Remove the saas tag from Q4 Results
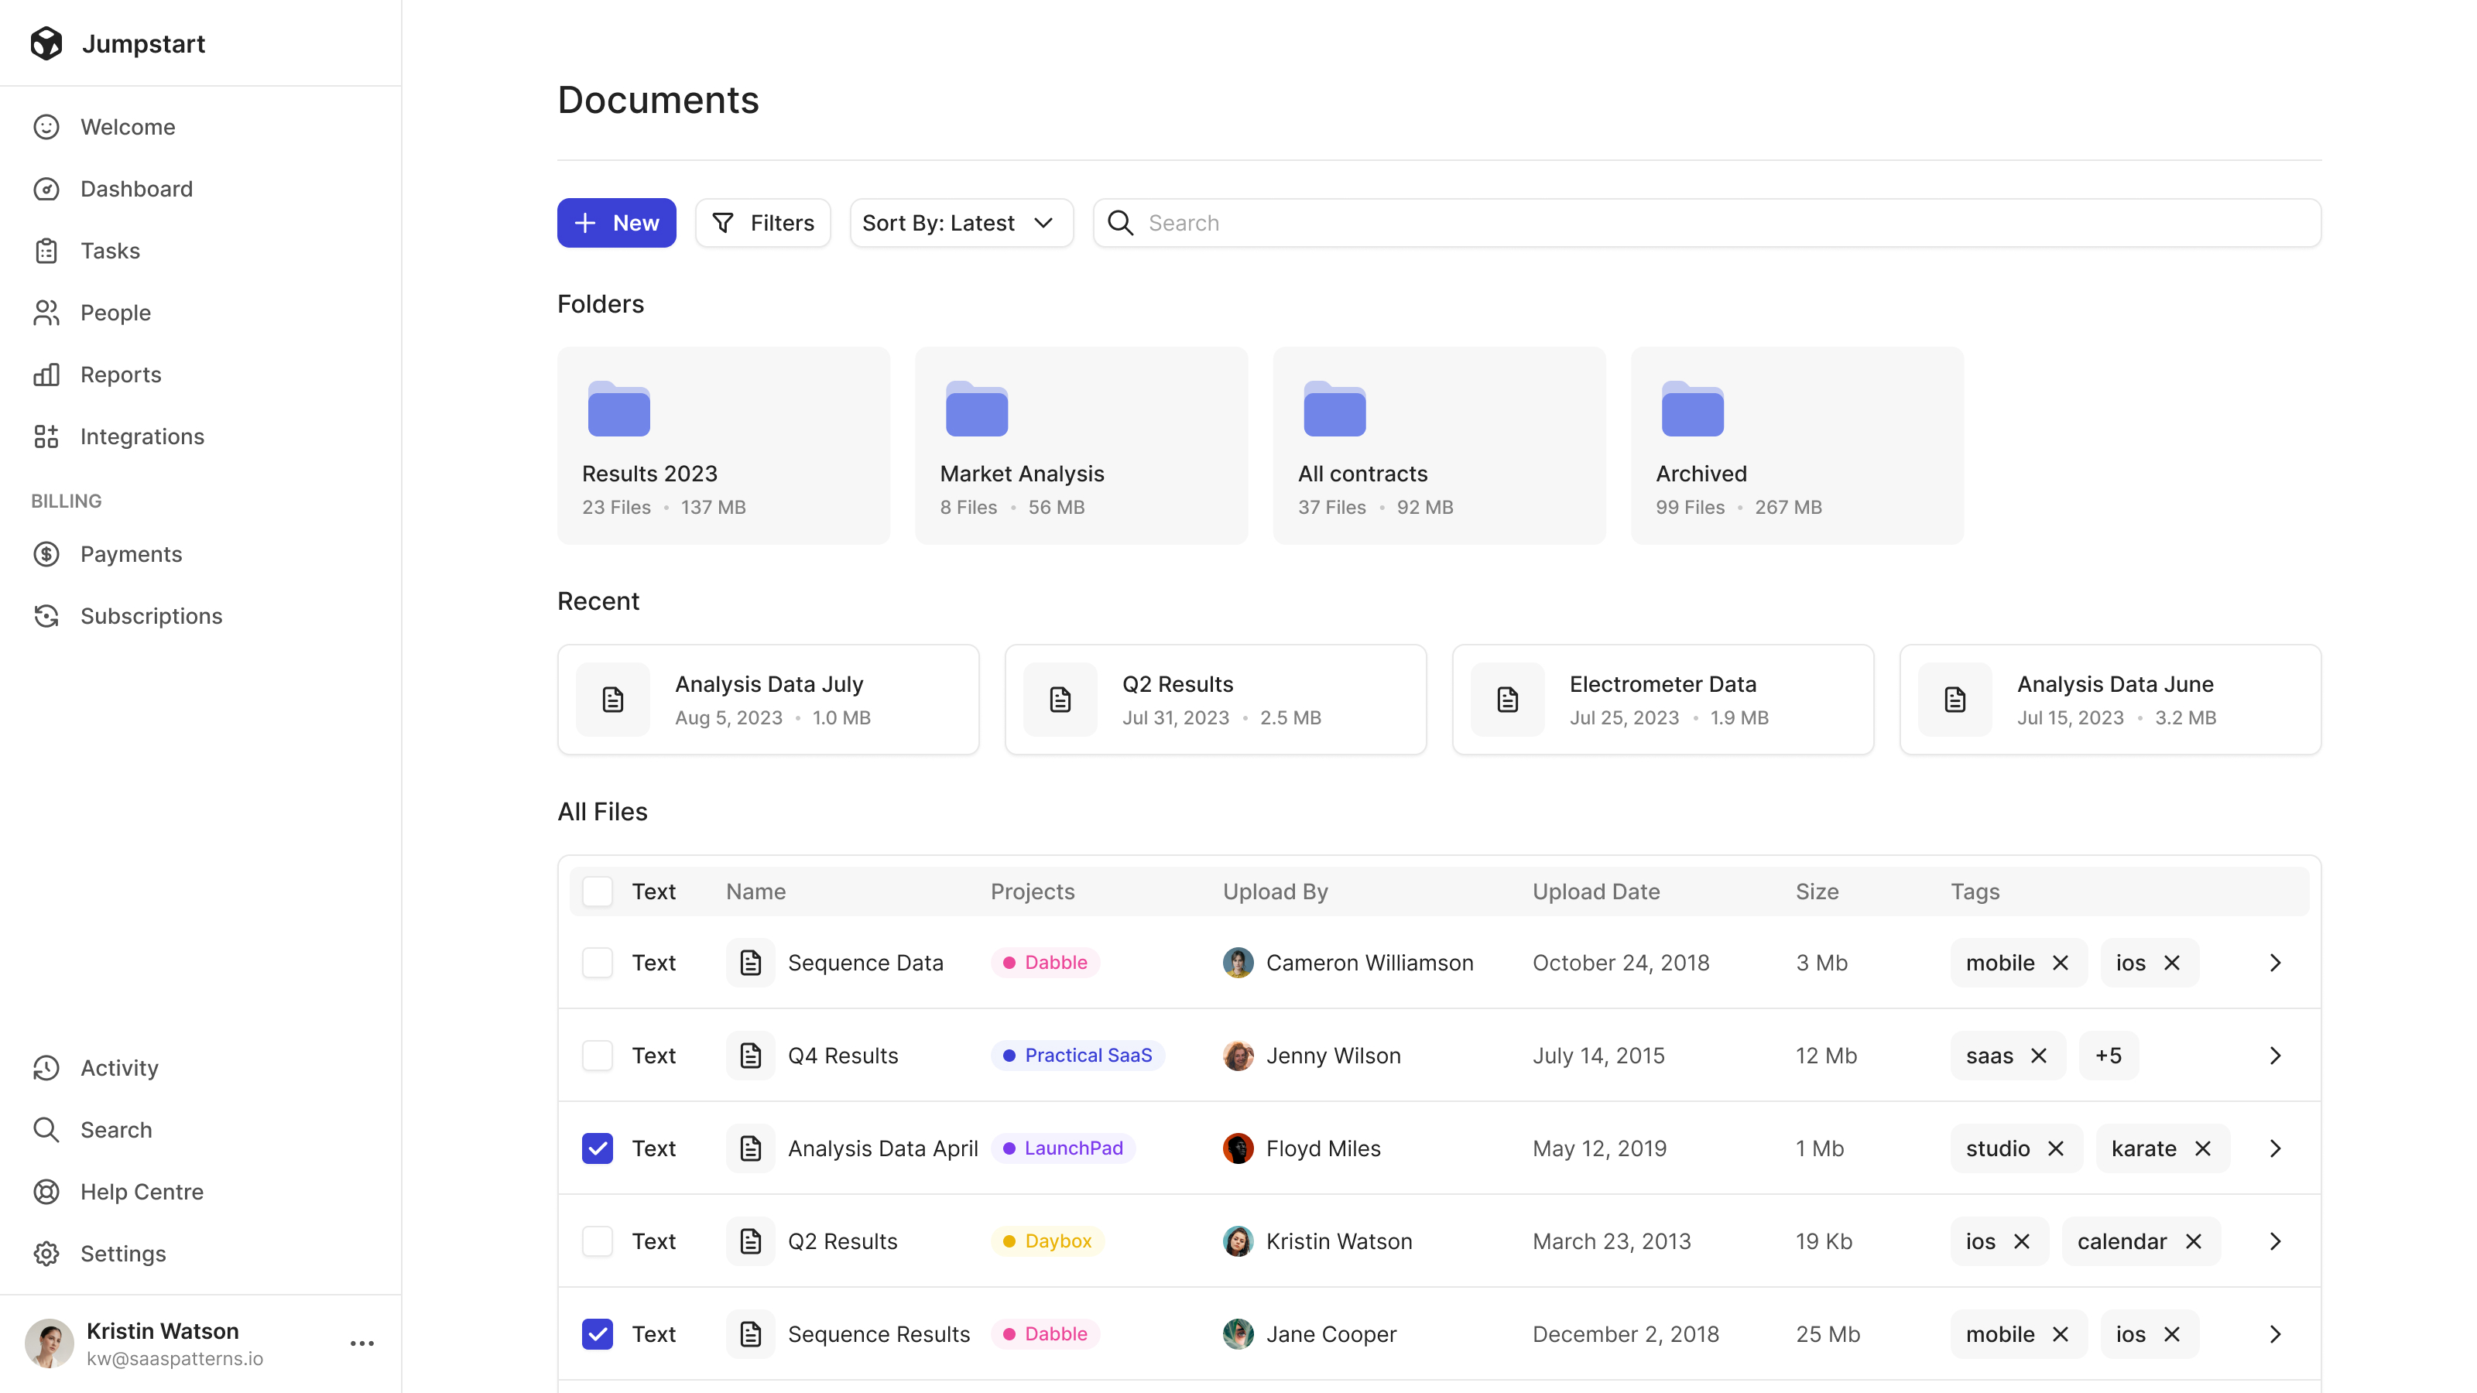Screen dimensions: 2477x1393 point(2039,1056)
